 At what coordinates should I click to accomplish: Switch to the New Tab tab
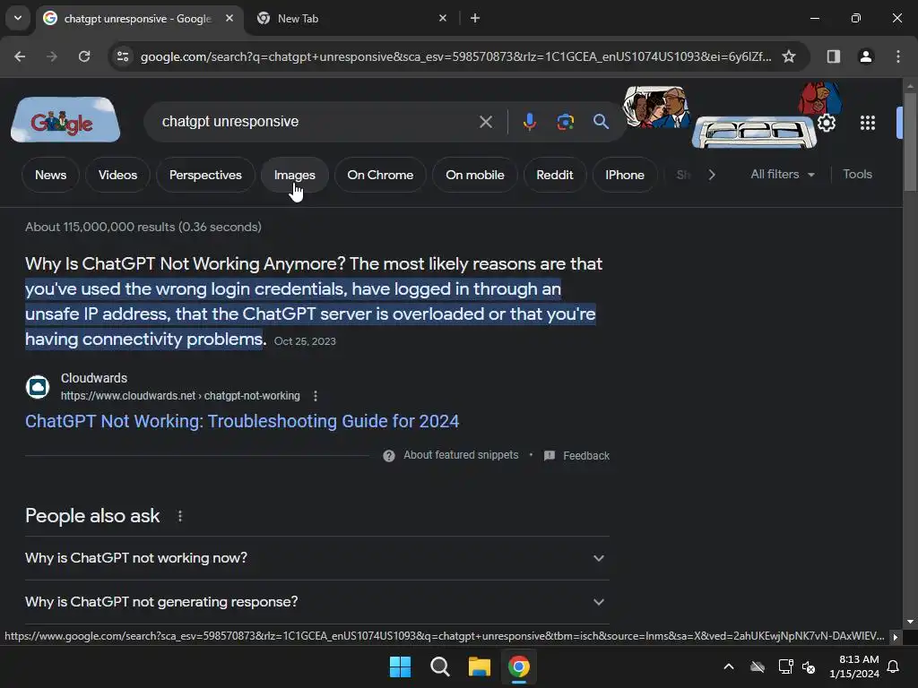[x=350, y=18]
